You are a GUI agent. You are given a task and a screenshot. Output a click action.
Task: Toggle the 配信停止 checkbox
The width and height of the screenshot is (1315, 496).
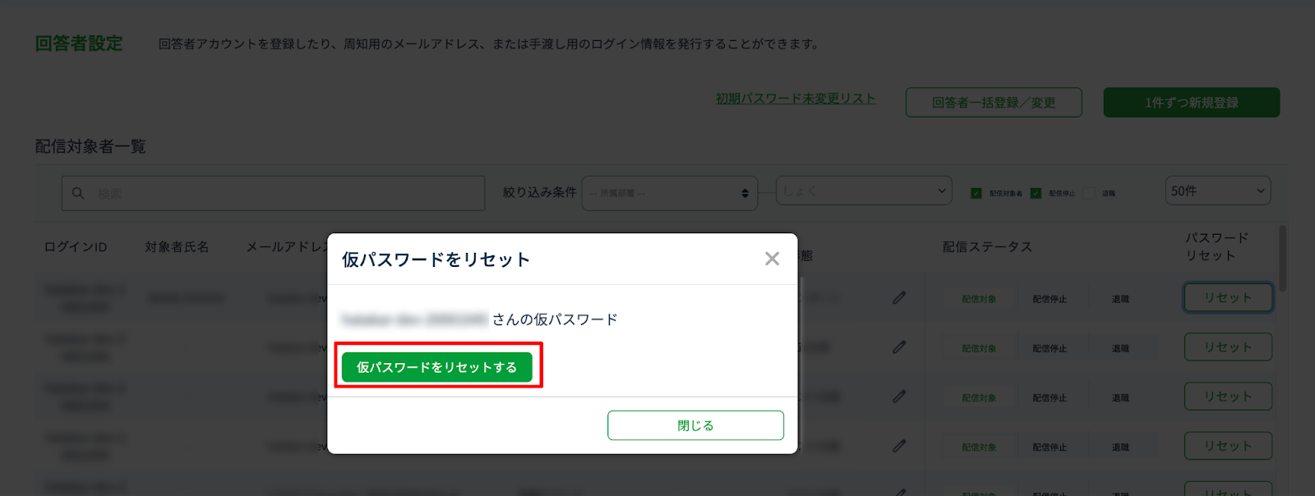[1036, 193]
